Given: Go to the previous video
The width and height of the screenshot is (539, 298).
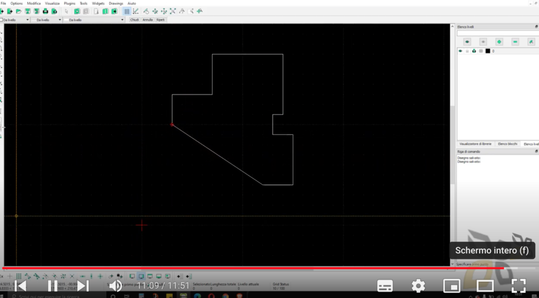Looking at the screenshot, I should [x=21, y=285].
